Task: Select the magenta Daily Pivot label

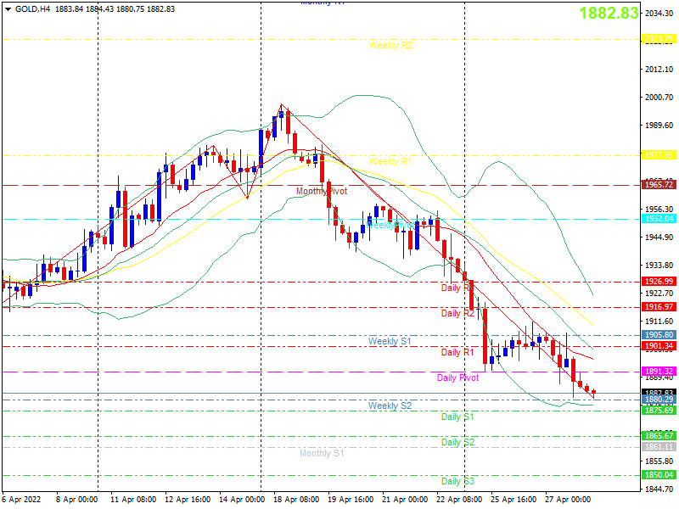Action: pos(457,378)
